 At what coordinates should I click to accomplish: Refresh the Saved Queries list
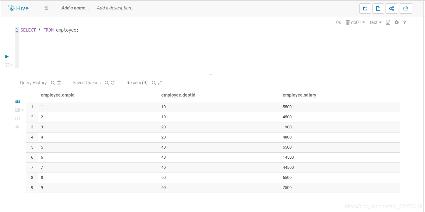(x=113, y=83)
